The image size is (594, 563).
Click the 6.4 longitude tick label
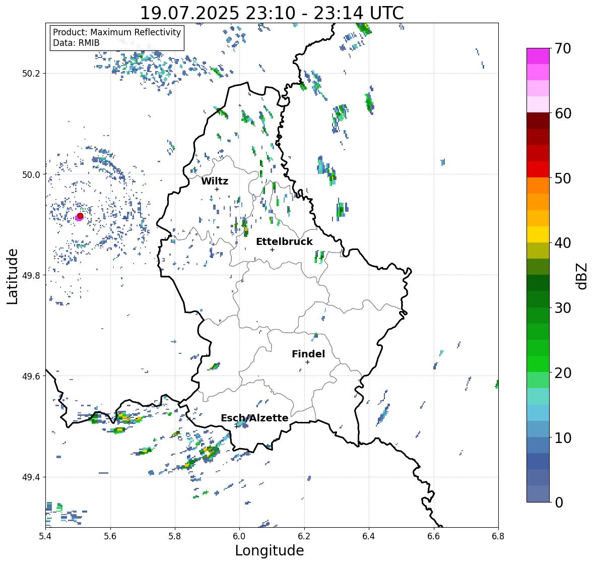pos(369,536)
